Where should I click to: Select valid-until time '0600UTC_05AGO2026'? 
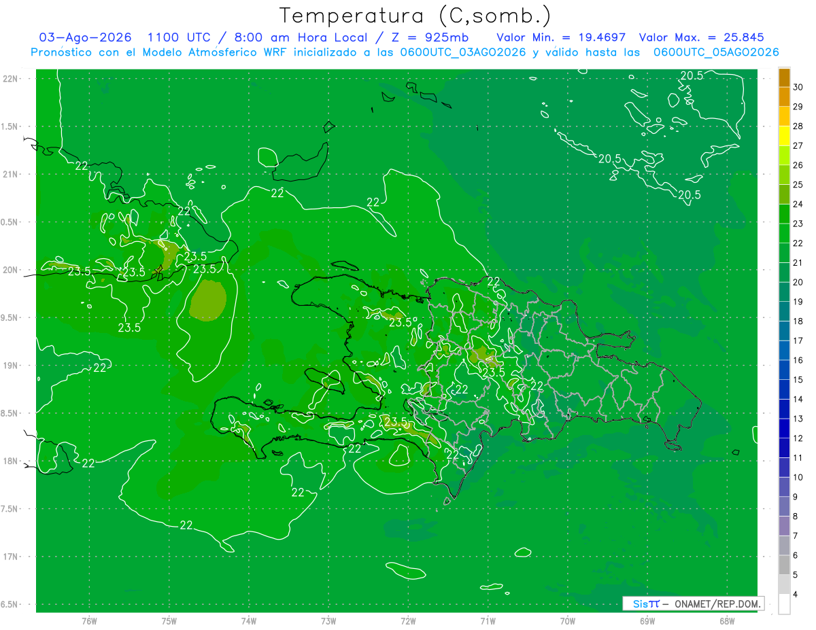pyautogui.click(x=716, y=52)
